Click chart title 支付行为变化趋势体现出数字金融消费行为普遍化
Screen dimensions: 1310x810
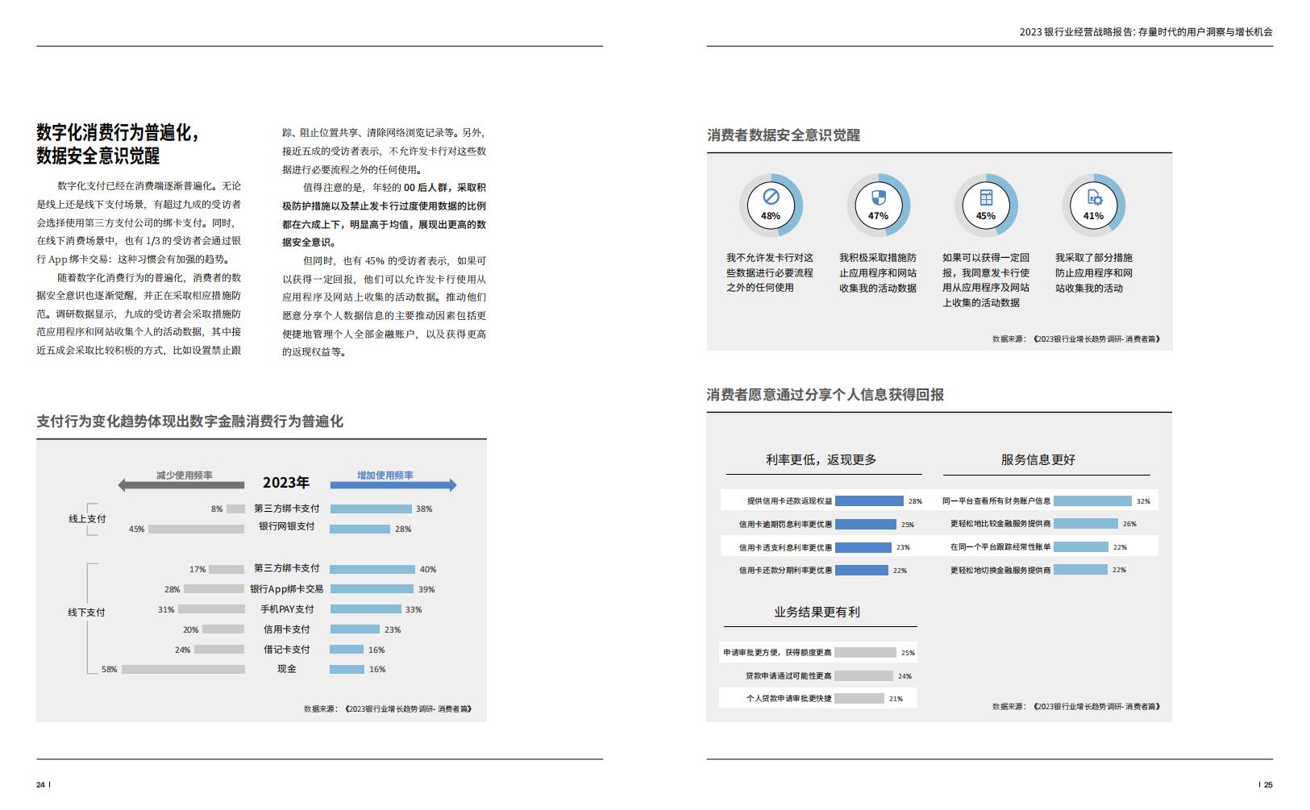click(189, 422)
